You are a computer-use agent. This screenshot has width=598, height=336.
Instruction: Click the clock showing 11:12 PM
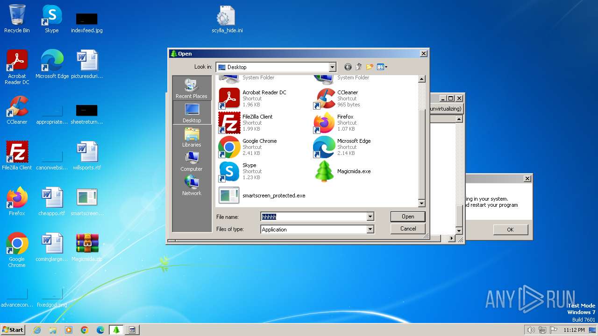[574, 330]
